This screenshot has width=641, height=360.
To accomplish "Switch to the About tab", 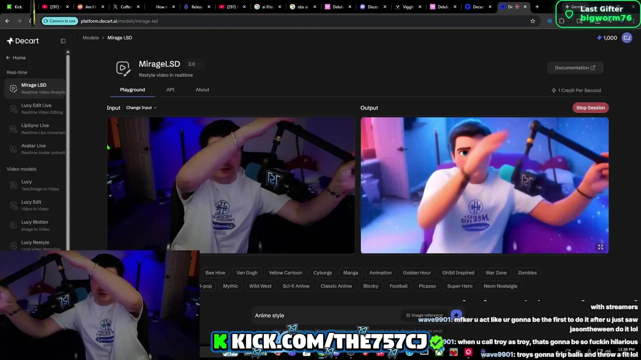I will [202, 89].
